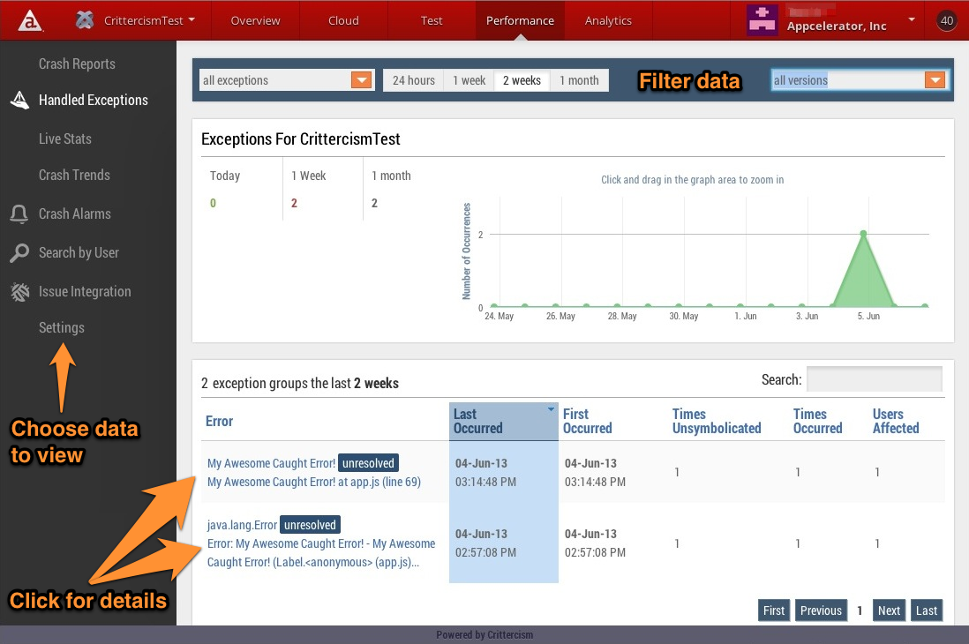The image size is (969, 644).
Task: Open Crash Alarms using its bell icon
Action: coord(18,213)
